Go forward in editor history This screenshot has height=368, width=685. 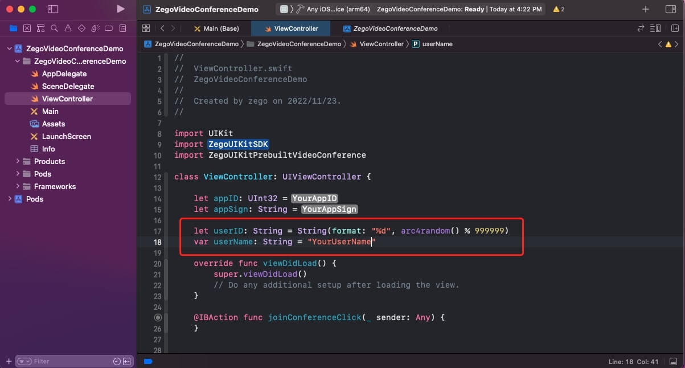(173, 28)
